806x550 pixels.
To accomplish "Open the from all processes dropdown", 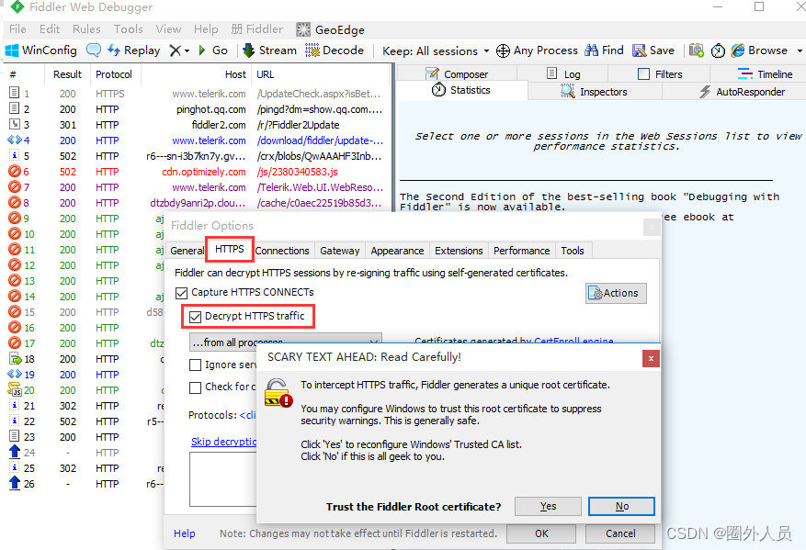I will (x=285, y=341).
